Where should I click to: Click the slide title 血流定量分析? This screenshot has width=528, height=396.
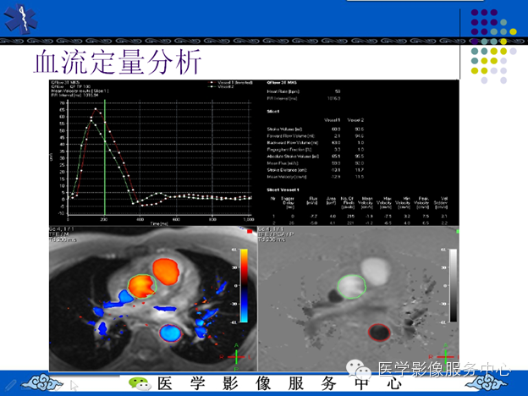pyautogui.click(x=118, y=62)
